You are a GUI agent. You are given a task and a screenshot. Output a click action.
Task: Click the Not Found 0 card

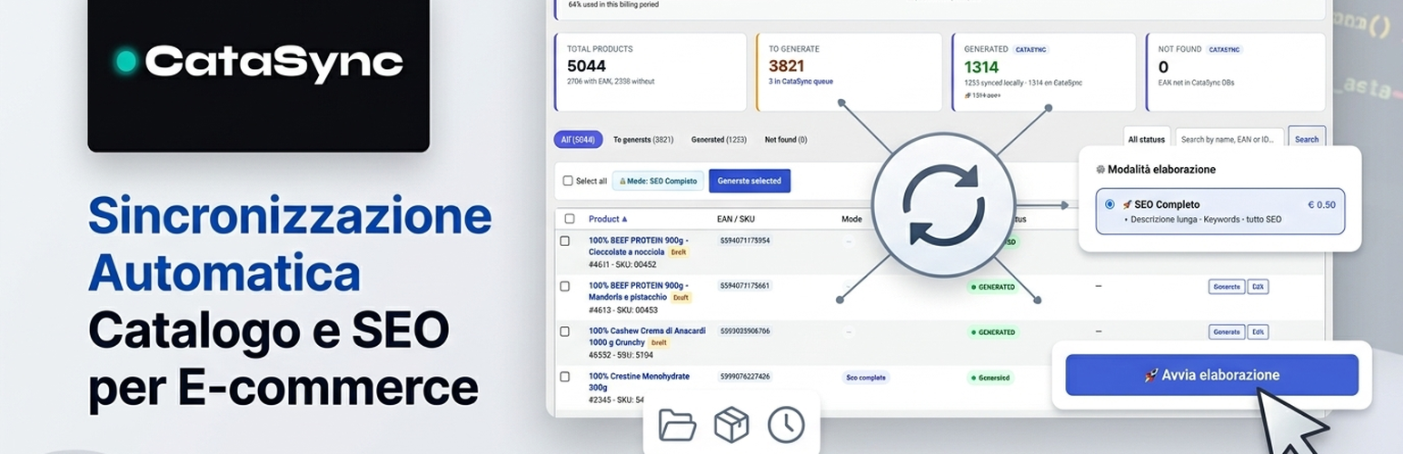[x=1234, y=72]
